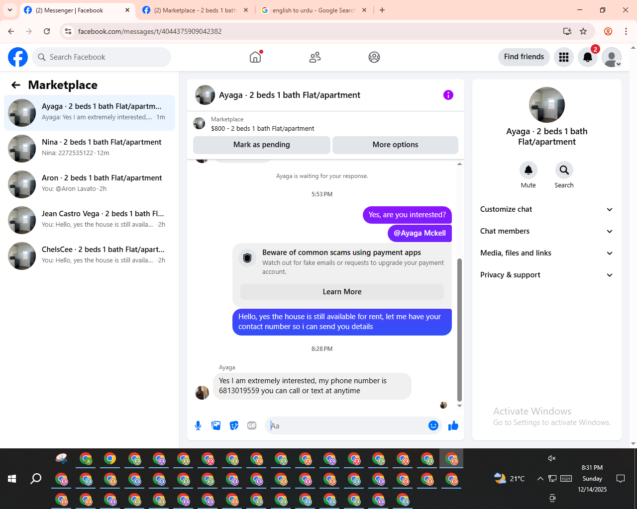Open the tab search dropdown arrow

10,10
